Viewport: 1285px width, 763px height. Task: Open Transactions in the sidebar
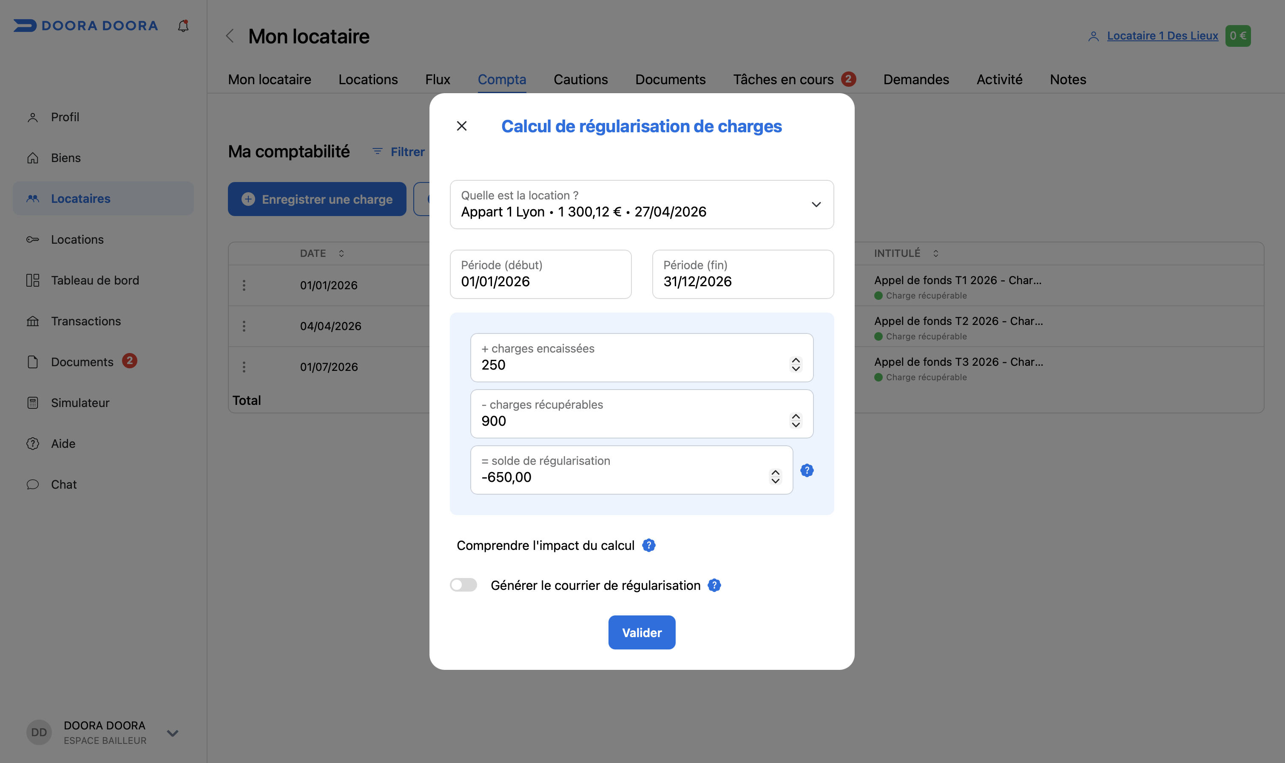103,322
